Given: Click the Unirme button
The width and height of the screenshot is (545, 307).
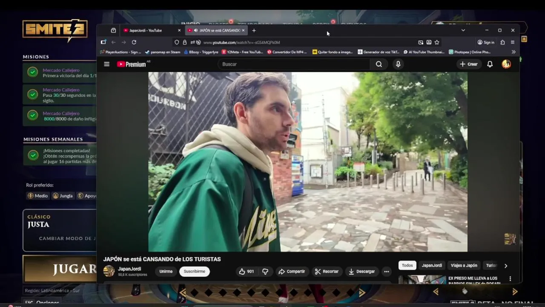Looking at the screenshot, I should 166,271.
